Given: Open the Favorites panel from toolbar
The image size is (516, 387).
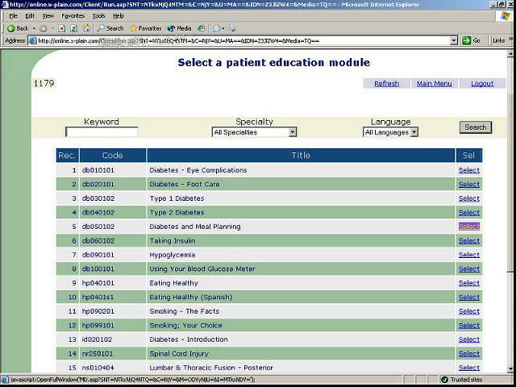Looking at the screenshot, I should [145, 28].
